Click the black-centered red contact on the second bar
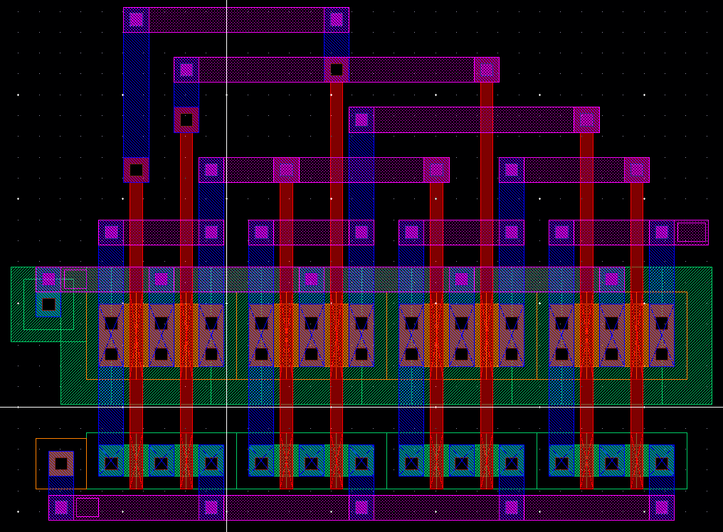The height and width of the screenshot is (532, 723). pos(337,70)
